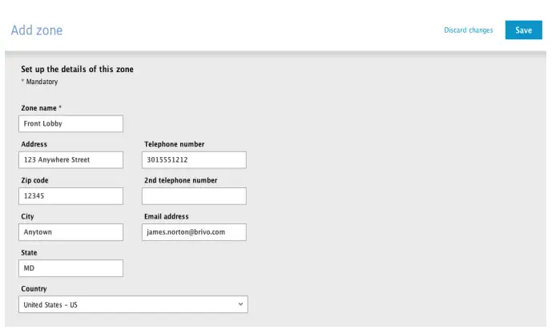Viewport: 556px width, 334px height.
Task: Click the City field containing Anytown
Action: (71, 232)
